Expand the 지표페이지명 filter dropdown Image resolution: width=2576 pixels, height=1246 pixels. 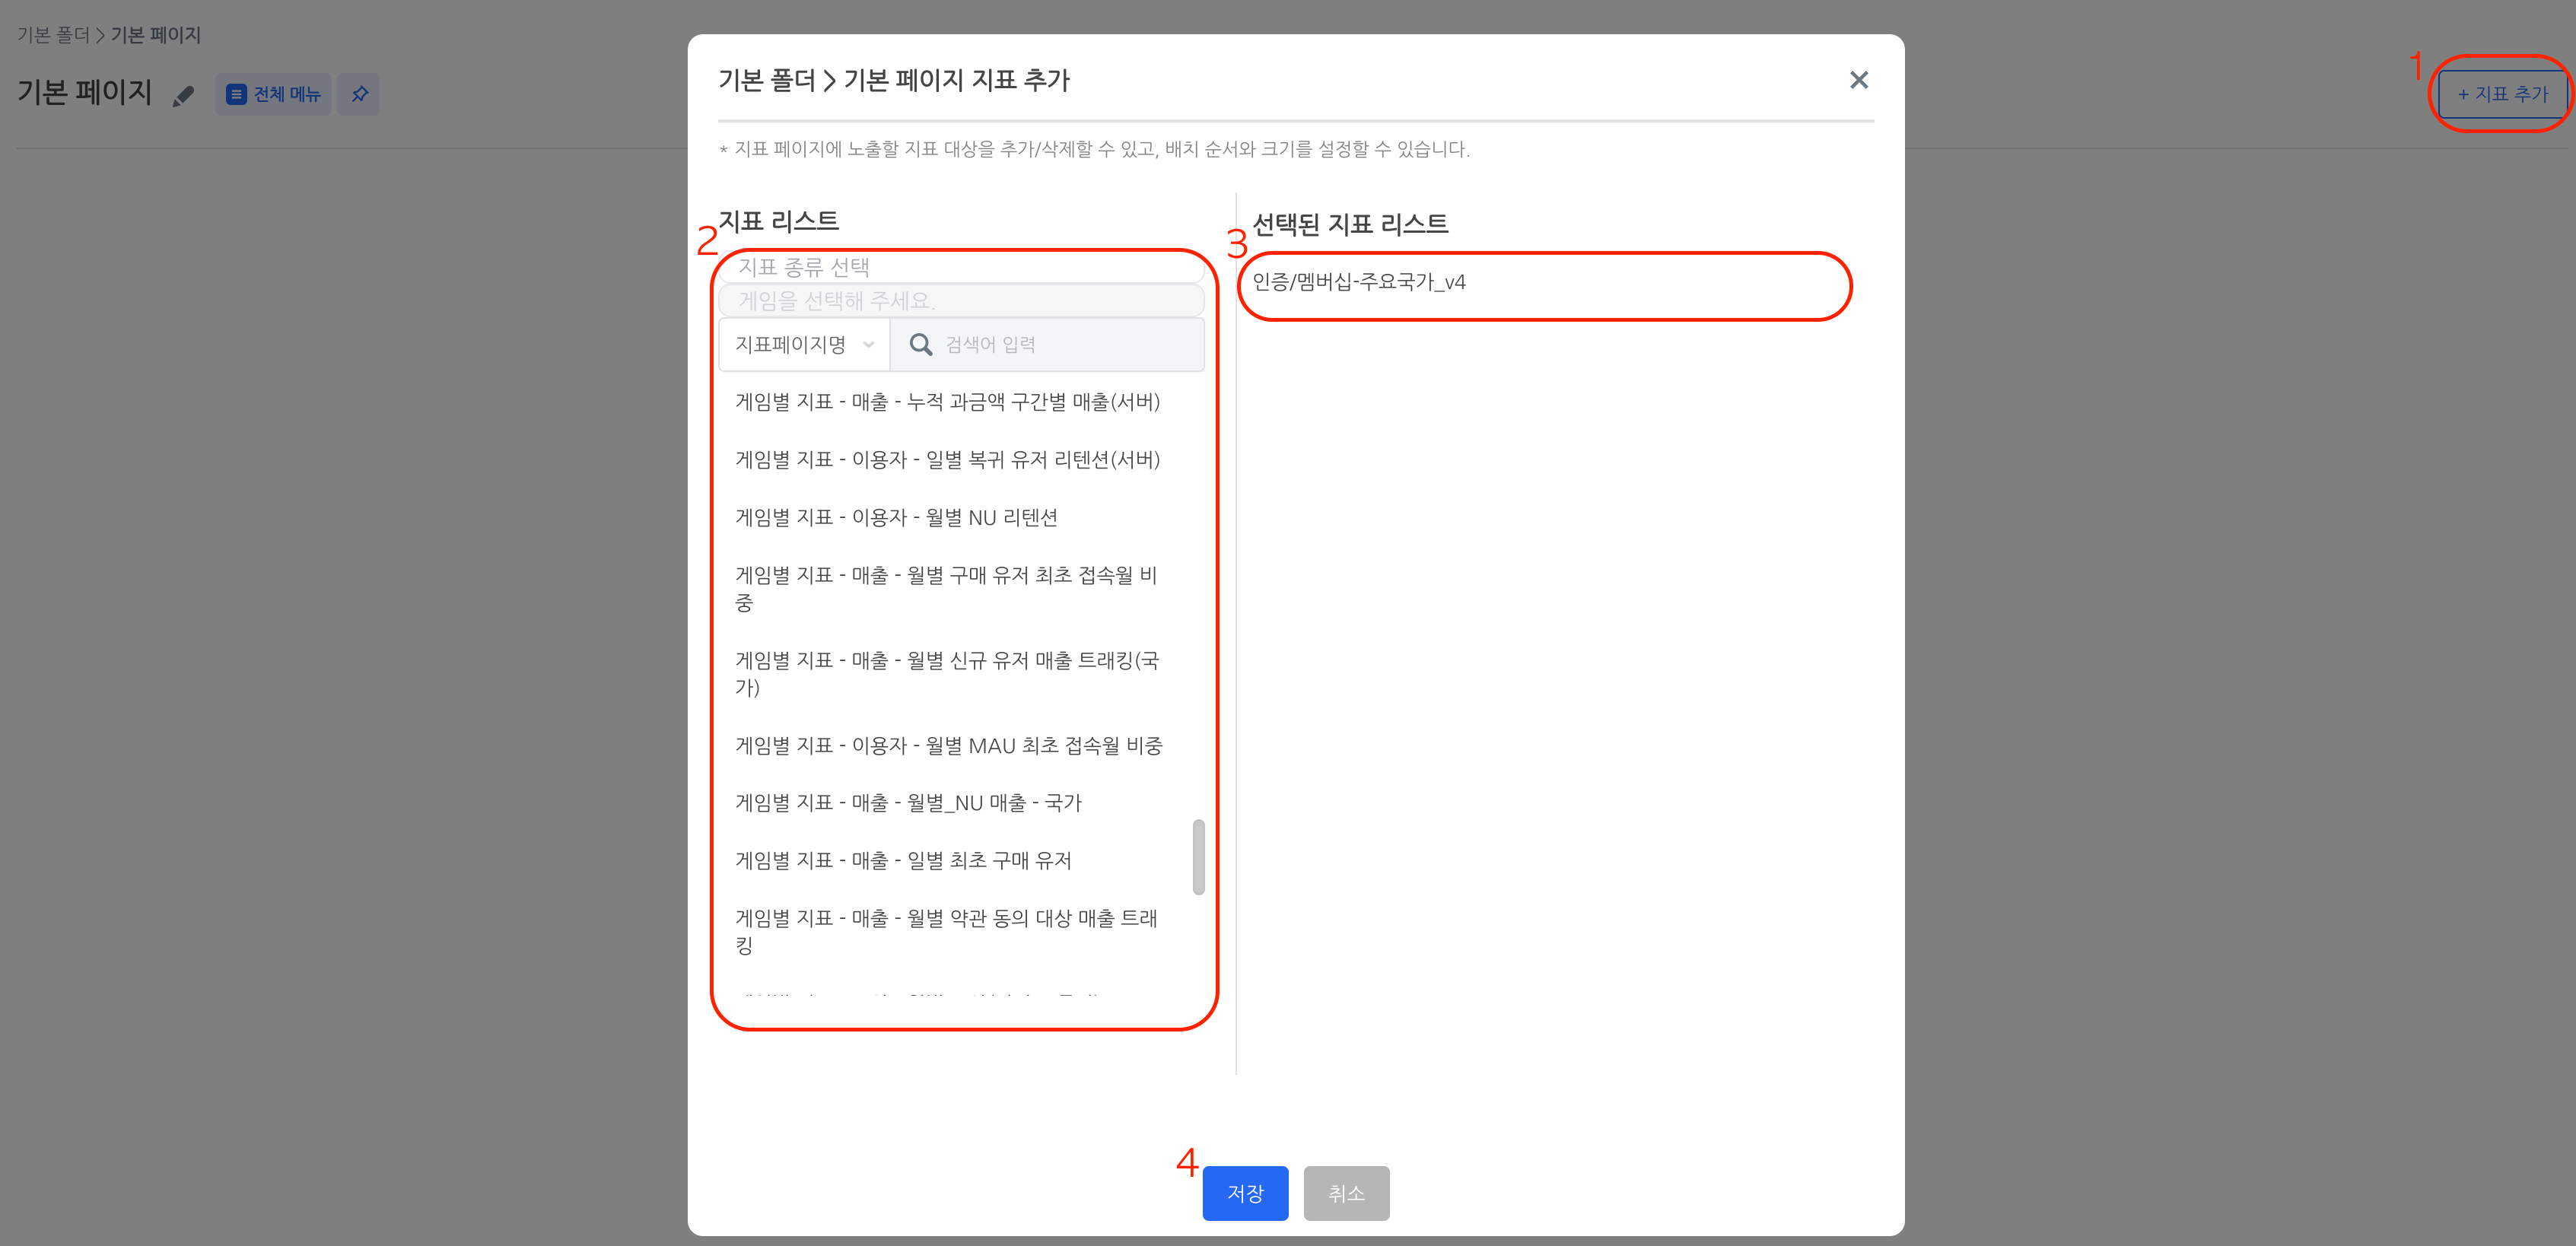[x=804, y=345]
